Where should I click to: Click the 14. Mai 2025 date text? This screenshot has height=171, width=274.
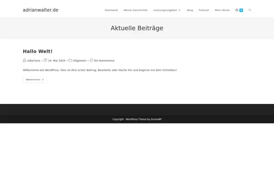tap(57, 61)
